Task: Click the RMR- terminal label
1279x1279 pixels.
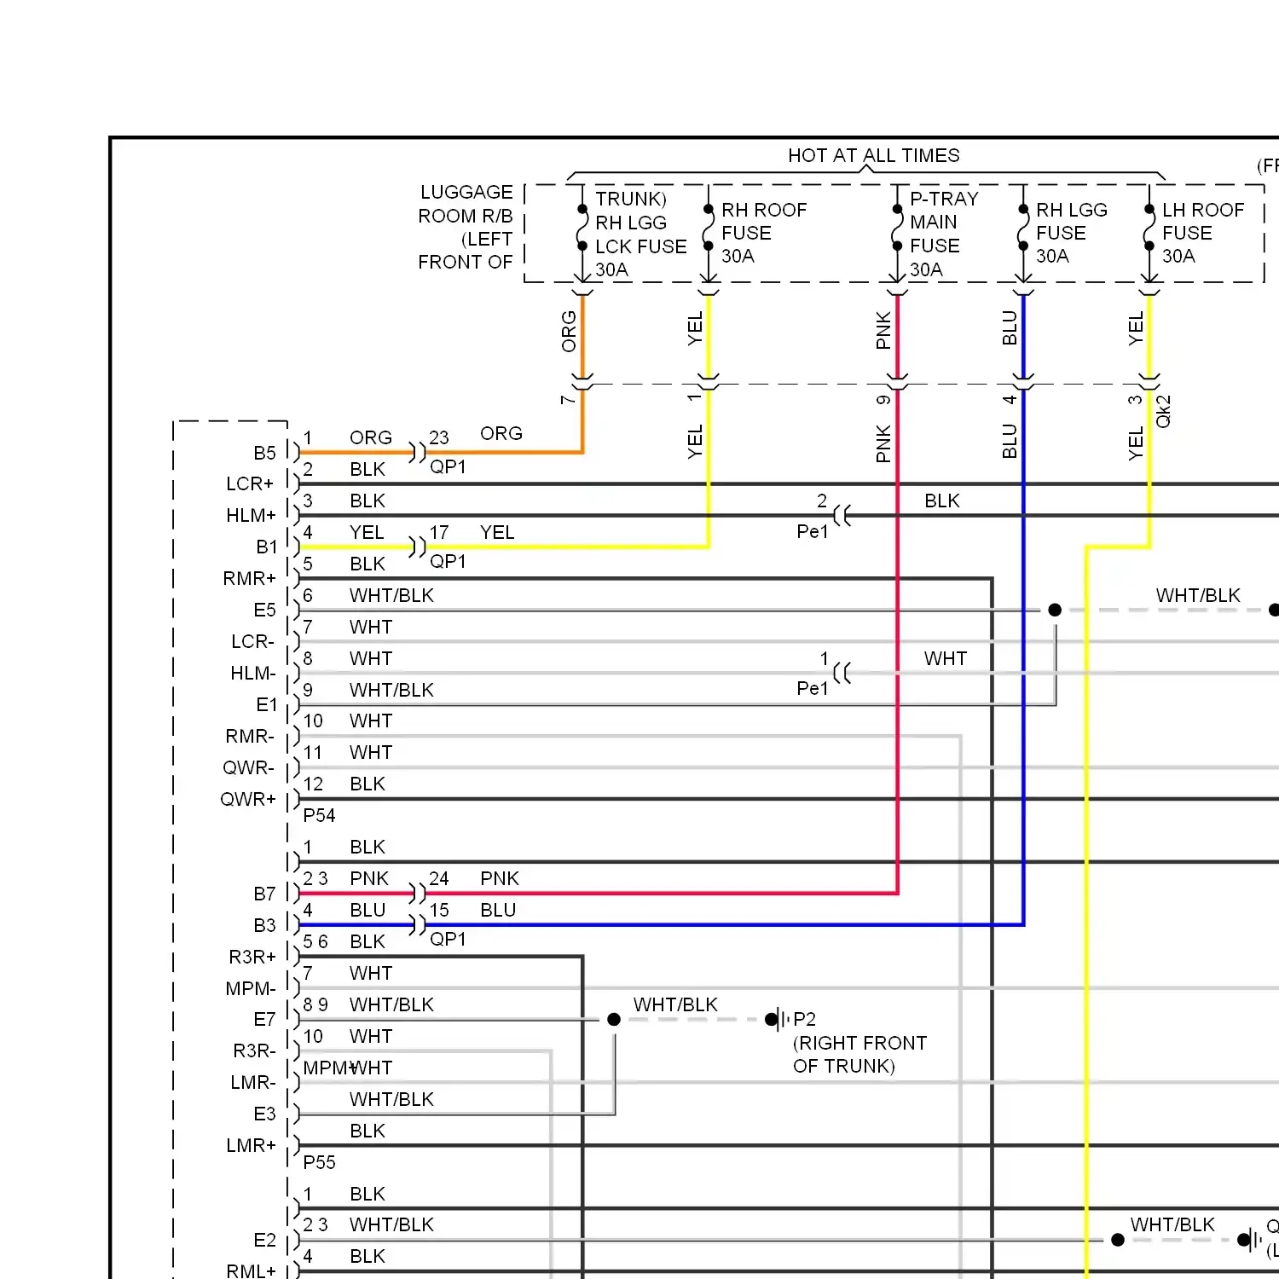Action: click(x=250, y=737)
